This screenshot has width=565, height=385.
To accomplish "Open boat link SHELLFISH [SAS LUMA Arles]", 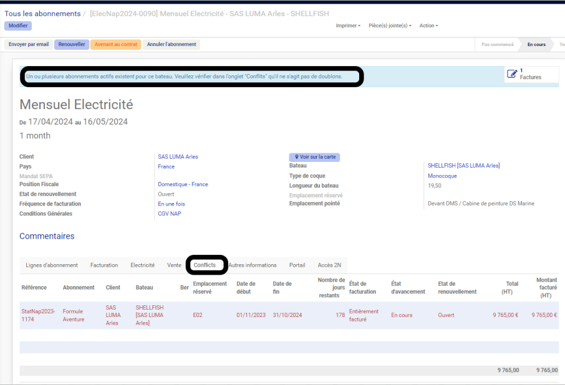I will 464,166.
